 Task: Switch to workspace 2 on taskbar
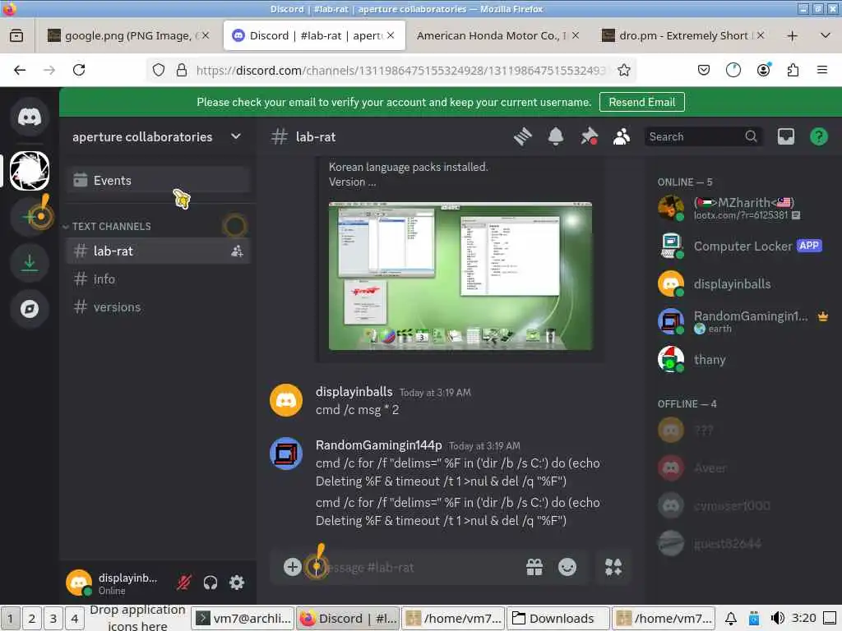32,619
